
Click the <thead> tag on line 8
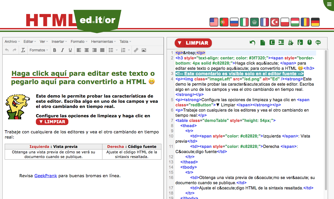point(189,126)
